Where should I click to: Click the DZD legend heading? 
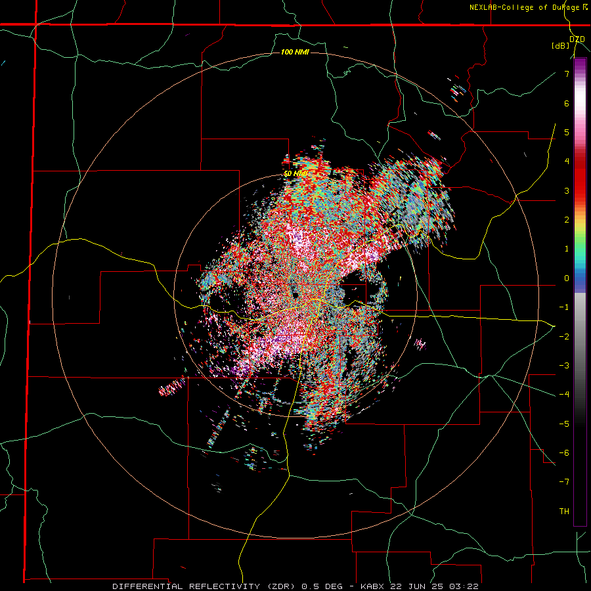pos(577,39)
